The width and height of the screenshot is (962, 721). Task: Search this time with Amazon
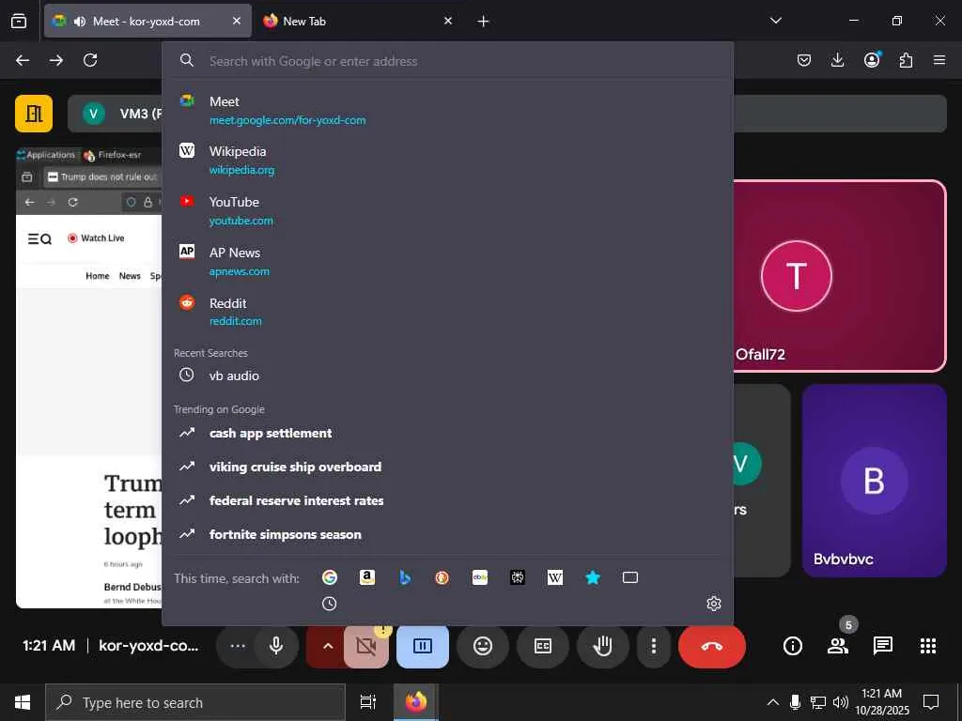(x=367, y=577)
